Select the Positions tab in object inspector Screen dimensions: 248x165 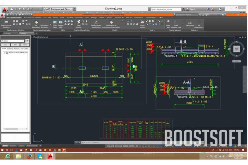[10, 48]
